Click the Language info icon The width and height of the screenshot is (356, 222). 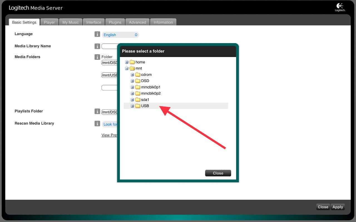click(x=97, y=34)
